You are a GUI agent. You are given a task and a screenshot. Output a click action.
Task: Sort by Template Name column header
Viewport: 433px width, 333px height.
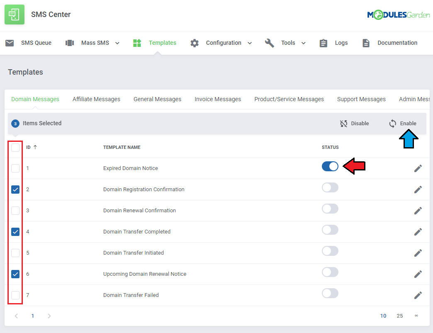[x=122, y=147]
